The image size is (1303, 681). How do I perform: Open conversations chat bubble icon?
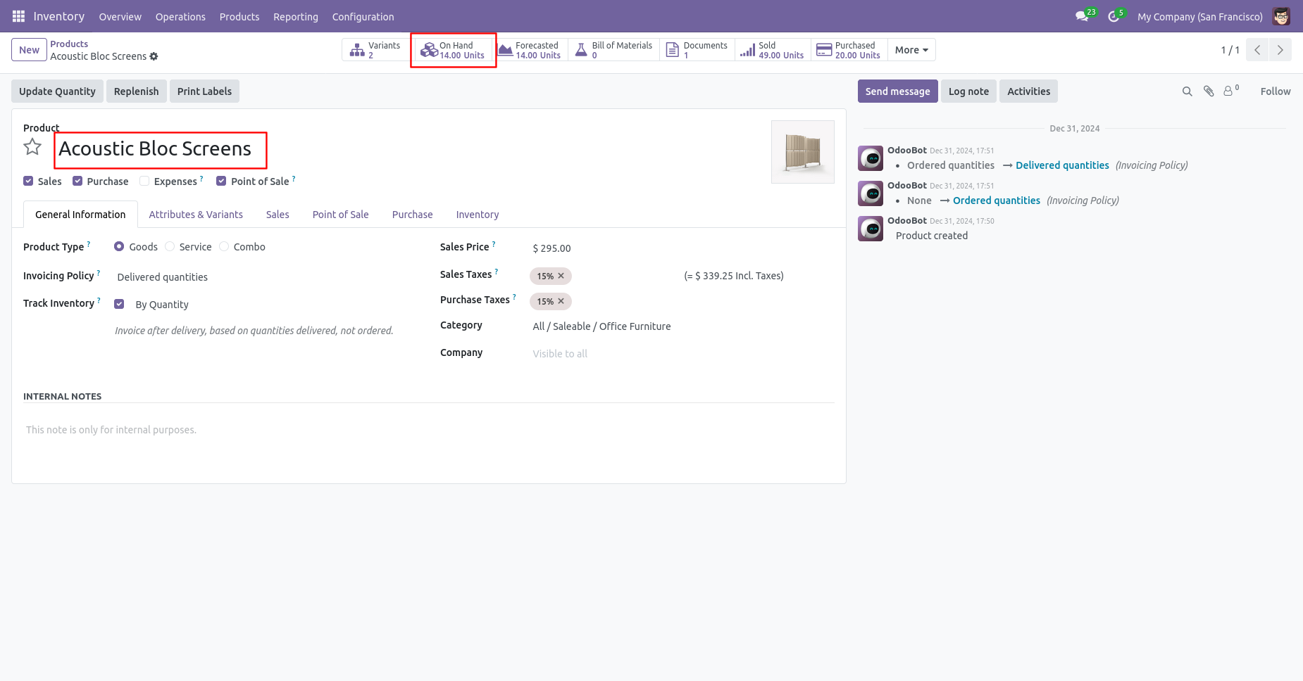pos(1082,16)
